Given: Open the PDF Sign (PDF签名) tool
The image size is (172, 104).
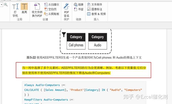Looking at the screenshot, I should pyautogui.click(x=67, y=10).
